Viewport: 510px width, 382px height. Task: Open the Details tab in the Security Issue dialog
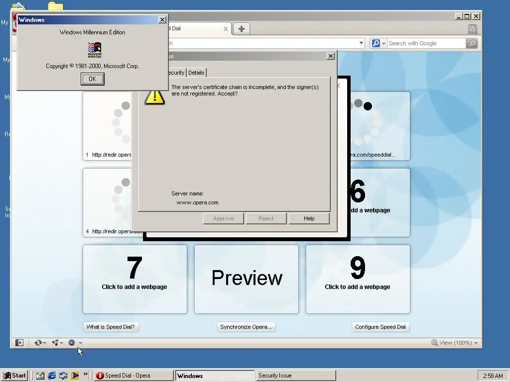196,73
